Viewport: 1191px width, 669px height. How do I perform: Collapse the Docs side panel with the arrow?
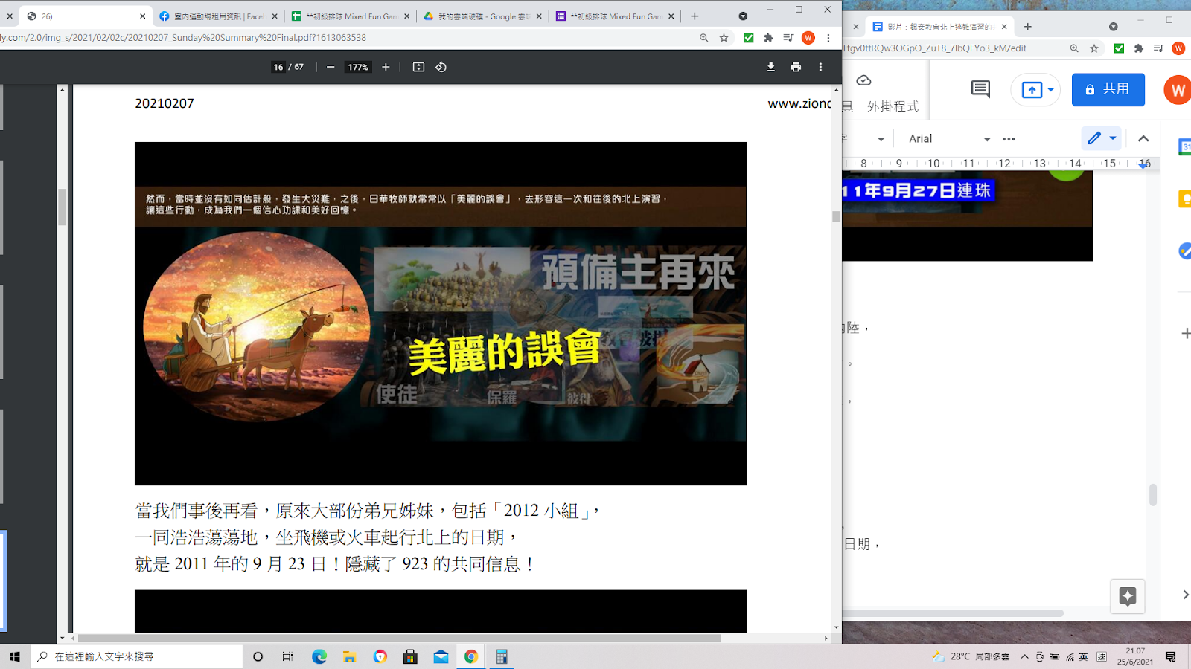pyautogui.click(x=1185, y=595)
